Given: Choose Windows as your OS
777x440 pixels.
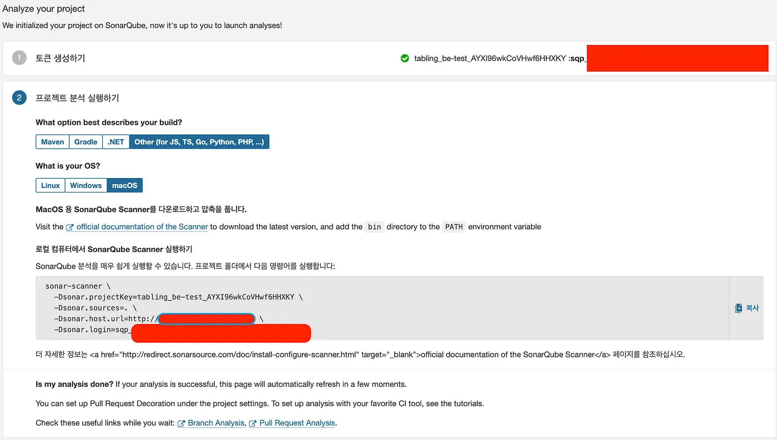Looking at the screenshot, I should click(86, 185).
